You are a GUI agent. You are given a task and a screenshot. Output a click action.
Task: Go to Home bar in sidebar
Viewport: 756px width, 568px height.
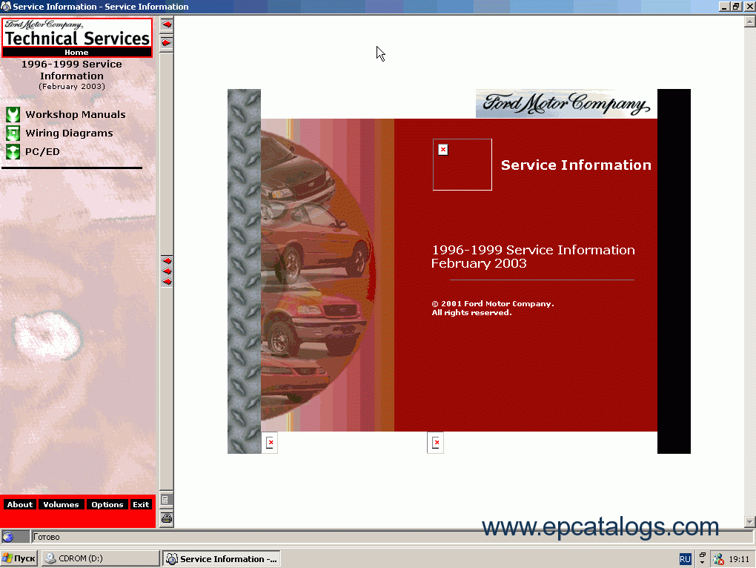76,52
